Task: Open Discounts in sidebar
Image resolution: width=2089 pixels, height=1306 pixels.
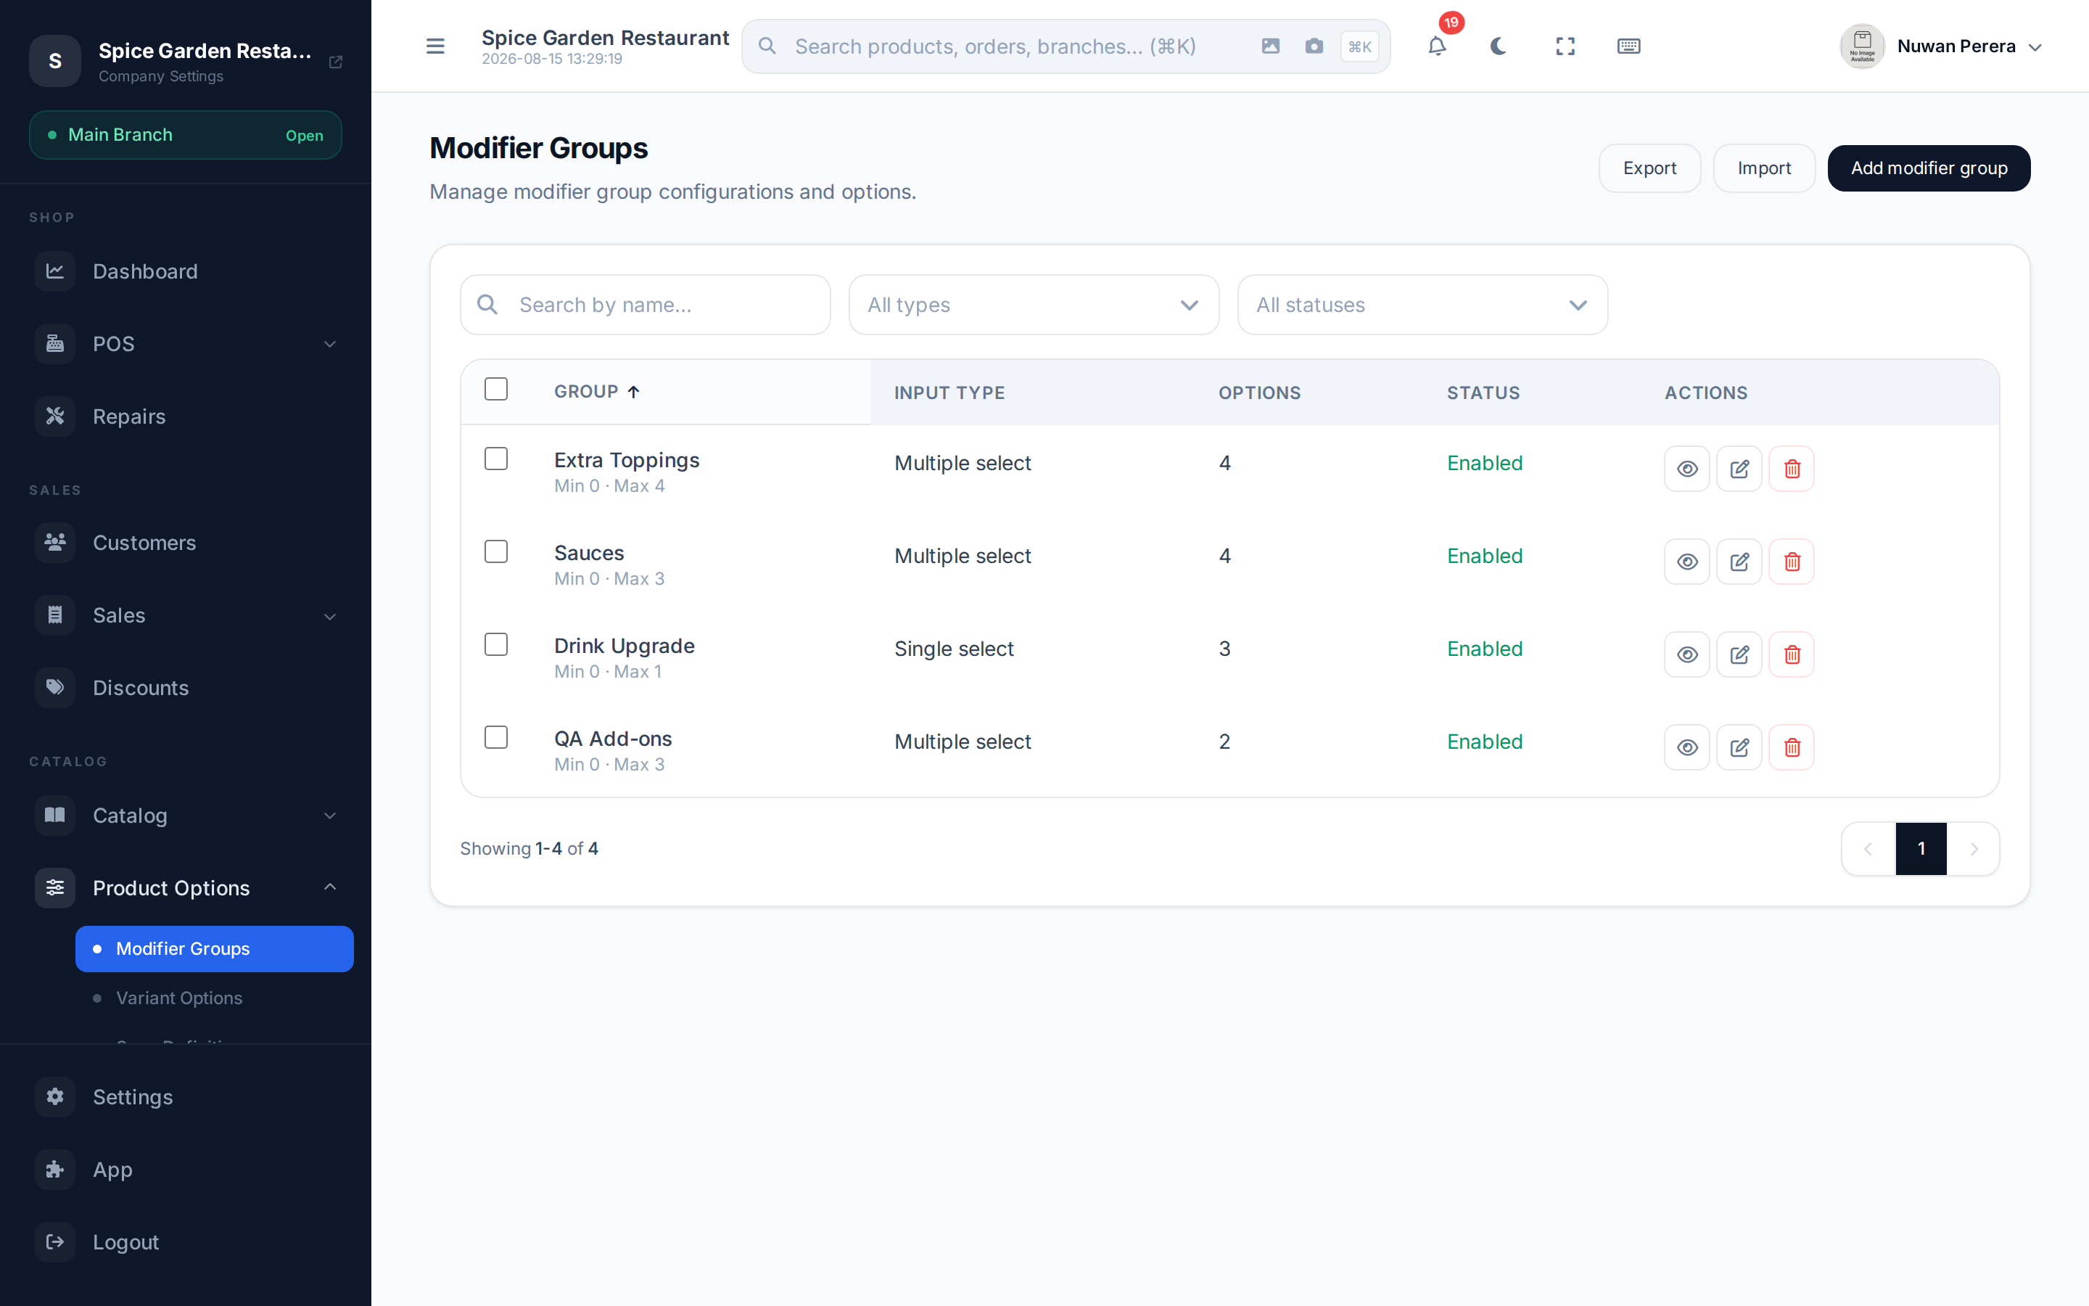Action: coord(186,689)
